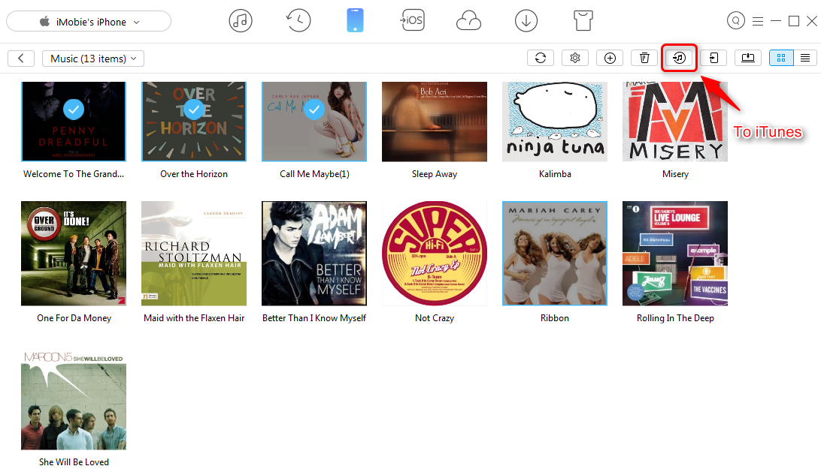Click the 'Over the Horizon' title
Screen dimensions: 821x472
click(194, 174)
